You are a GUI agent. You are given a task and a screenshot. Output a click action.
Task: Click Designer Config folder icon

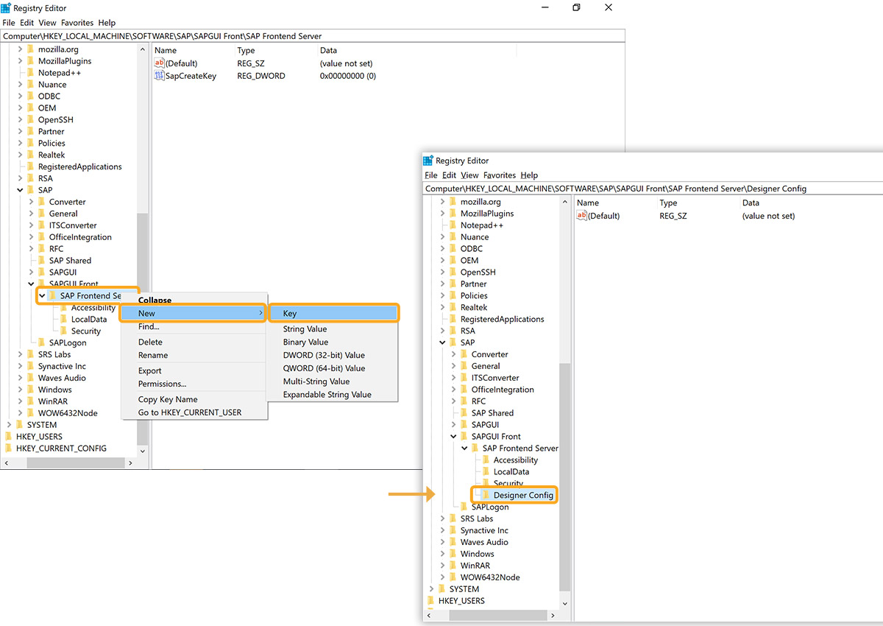point(486,495)
